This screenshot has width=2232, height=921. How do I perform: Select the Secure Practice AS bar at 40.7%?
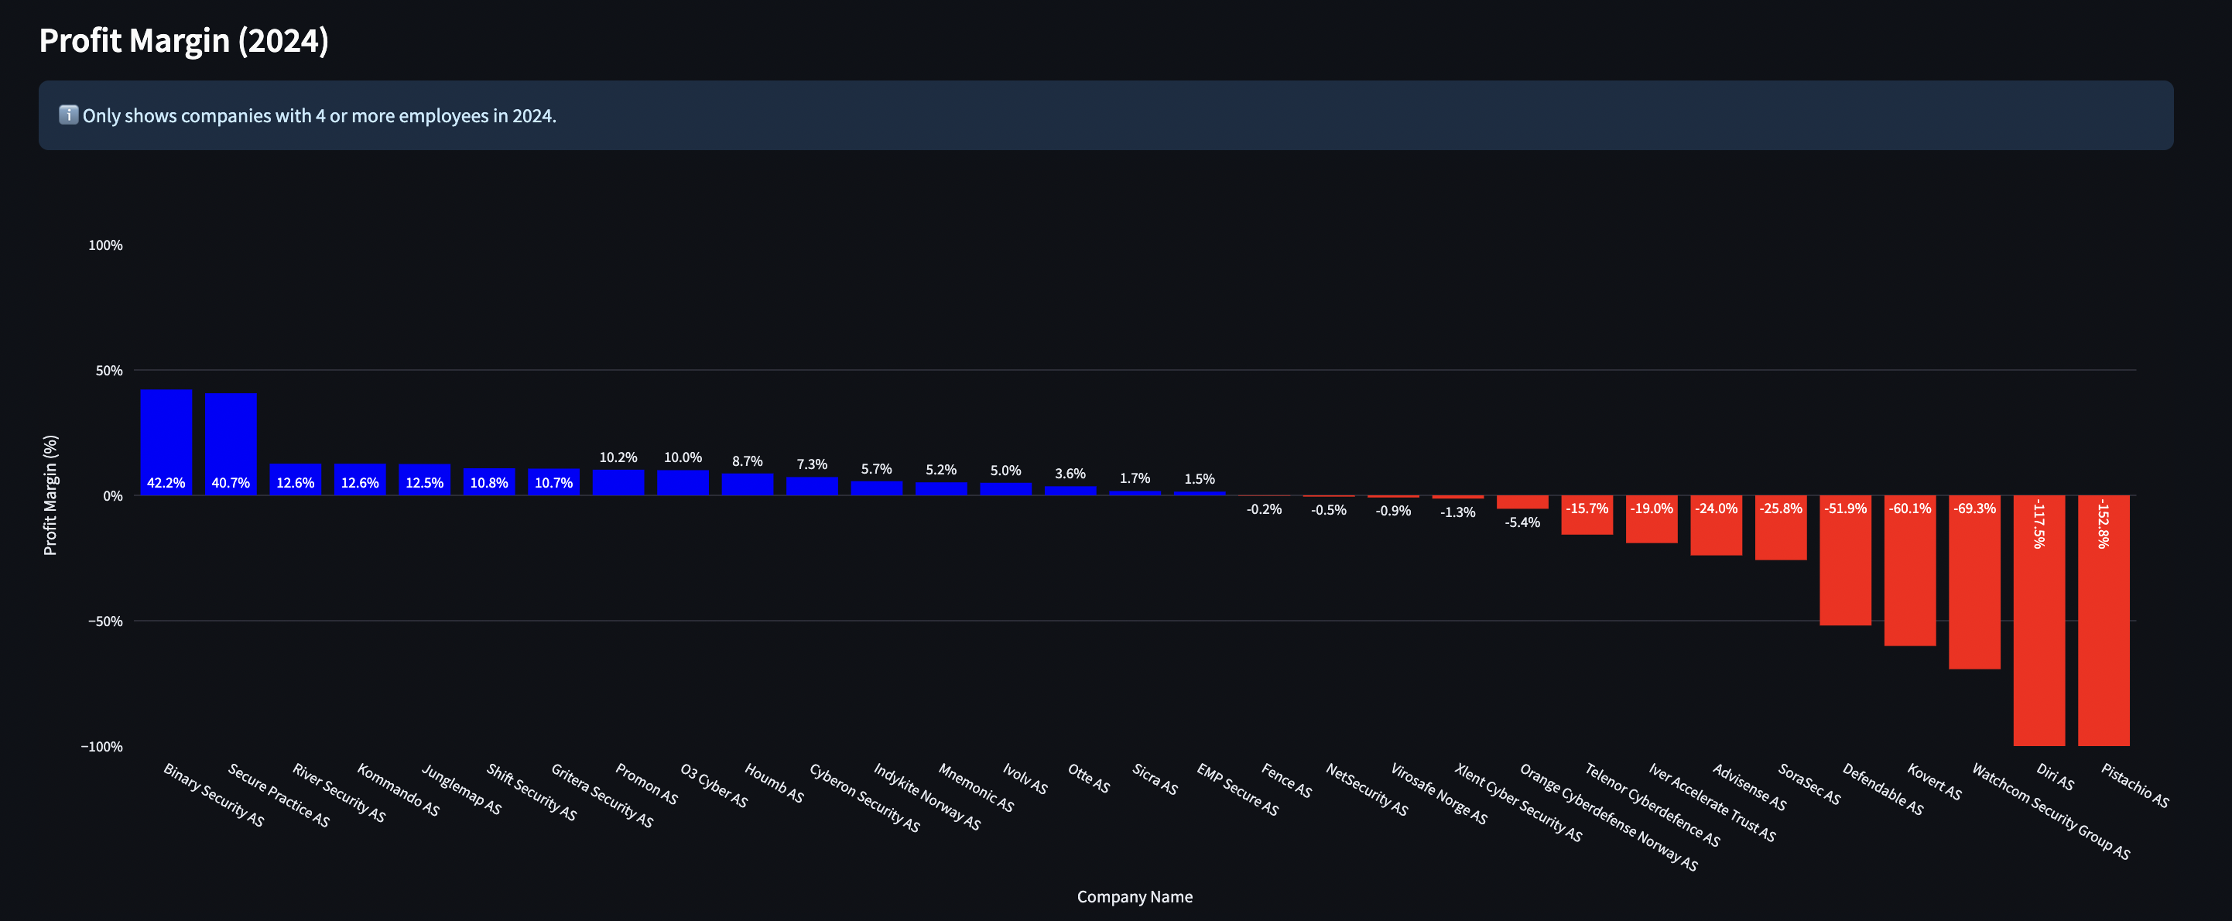coord(231,444)
